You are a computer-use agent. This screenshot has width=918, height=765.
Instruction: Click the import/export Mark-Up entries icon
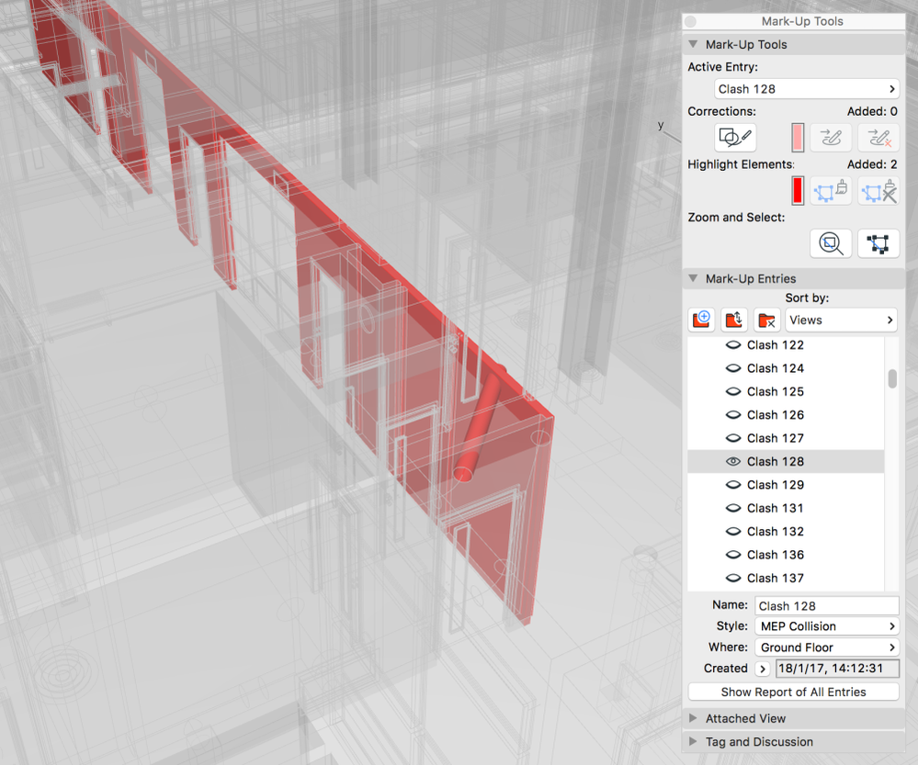pyautogui.click(x=734, y=321)
